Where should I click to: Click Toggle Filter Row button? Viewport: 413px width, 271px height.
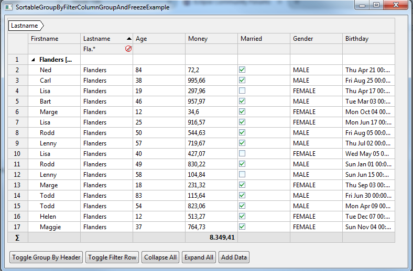[112, 257]
